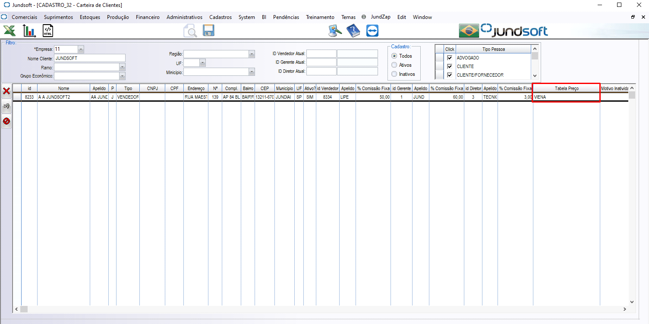
Task: Click the gray undo arrow icon
Action: click(x=6, y=106)
